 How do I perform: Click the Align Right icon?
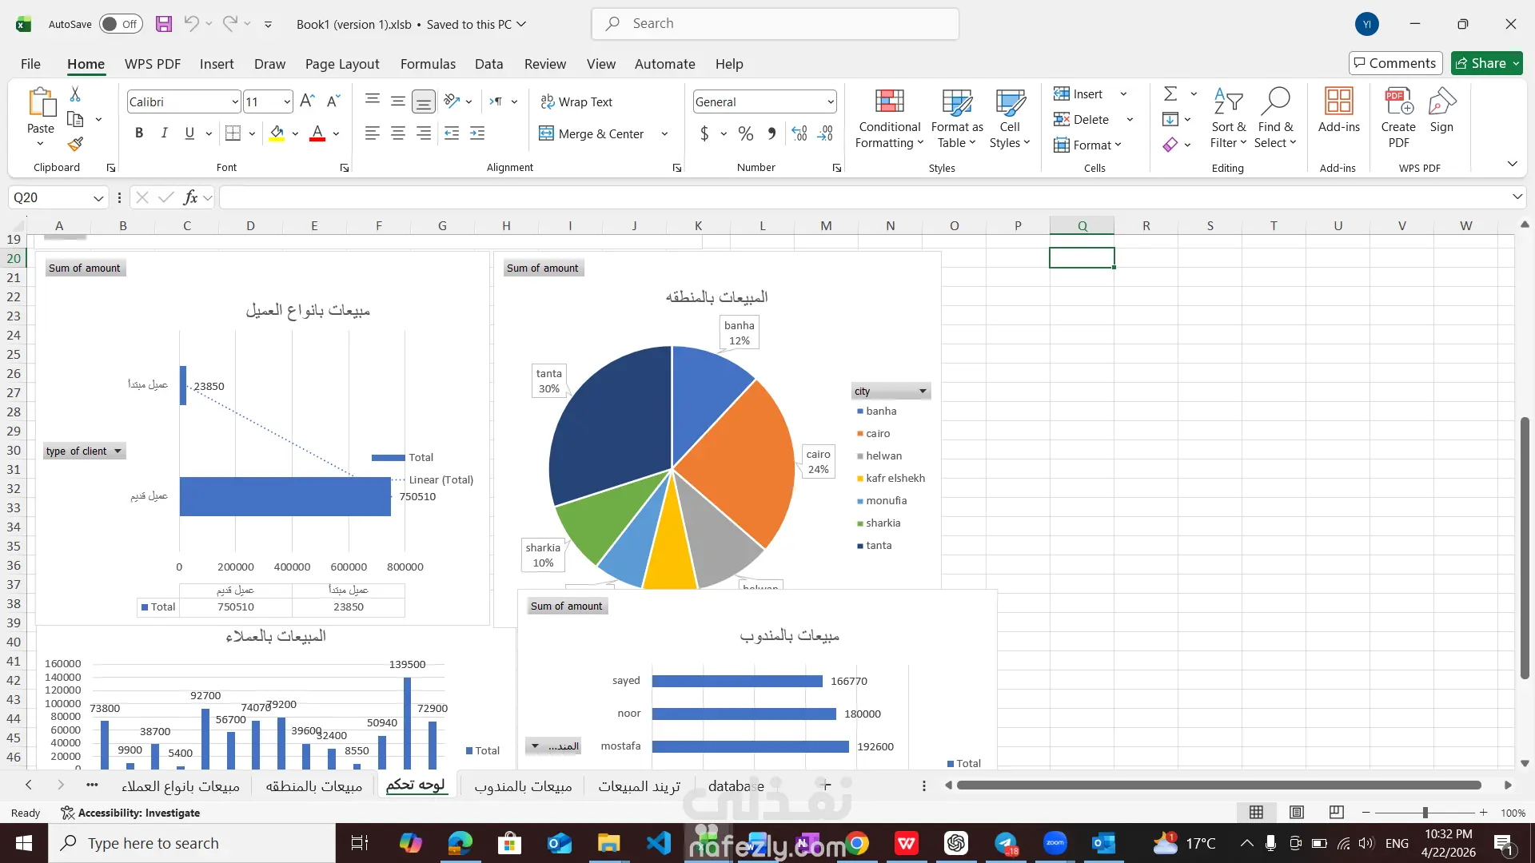pos(424,133)
